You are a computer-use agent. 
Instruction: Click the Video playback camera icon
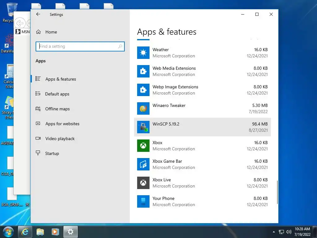click(x=38, y=139)
